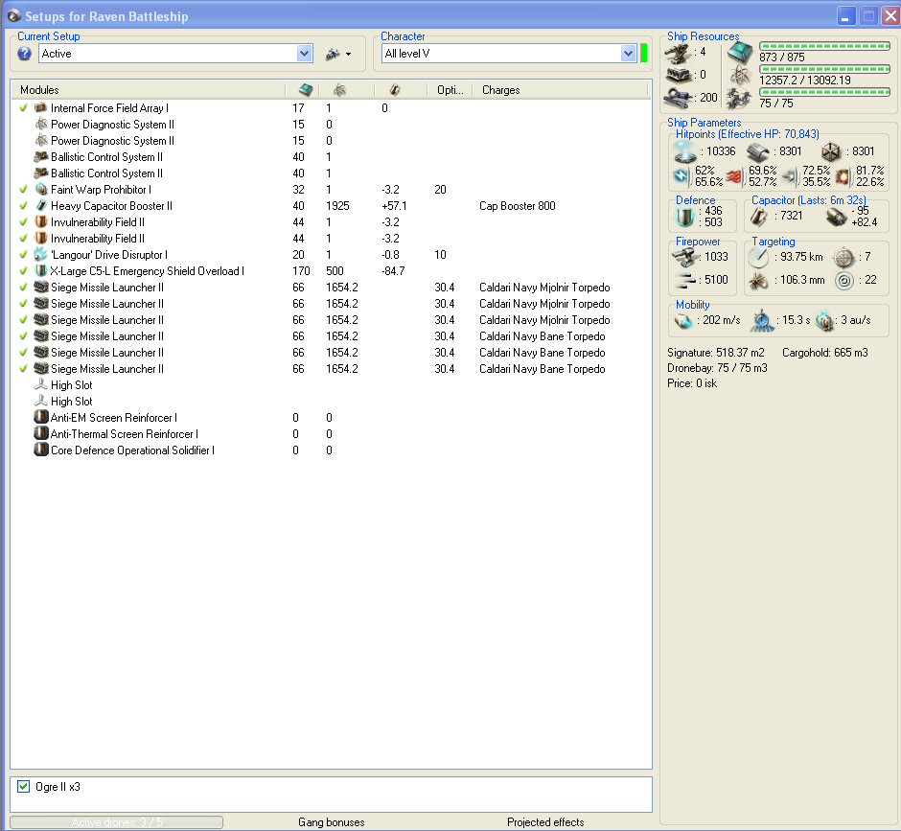Sort by the CPU column header icon
The width and height of the screenshot is (901, 831).
[x=306, y=90]
